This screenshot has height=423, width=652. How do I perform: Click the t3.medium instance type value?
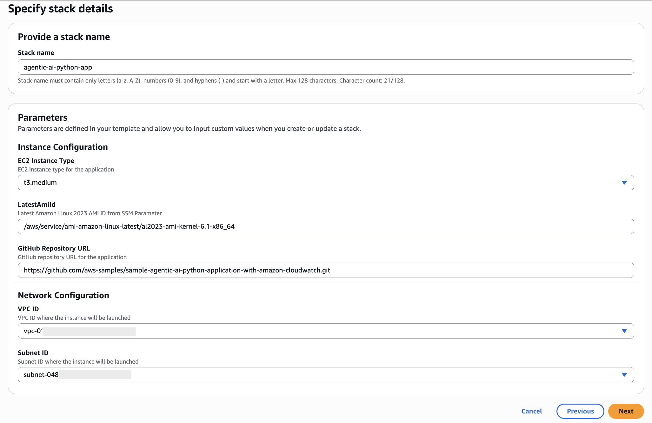(x=40, y=182)
